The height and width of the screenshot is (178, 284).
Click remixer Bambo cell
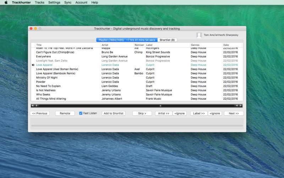point(139,73)
